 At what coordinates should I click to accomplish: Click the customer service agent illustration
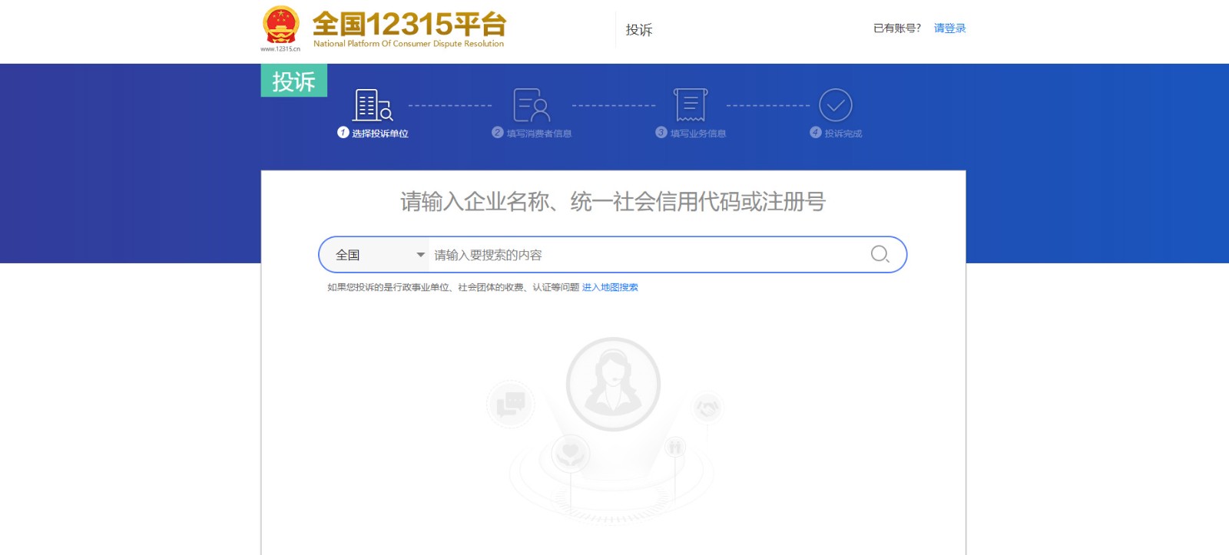point(613,384)
